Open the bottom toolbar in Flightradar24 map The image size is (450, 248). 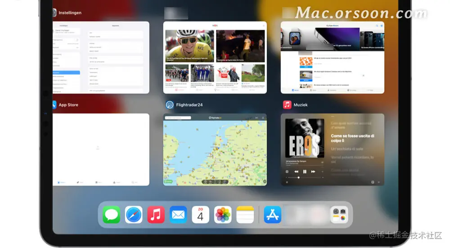pos(215,182)
